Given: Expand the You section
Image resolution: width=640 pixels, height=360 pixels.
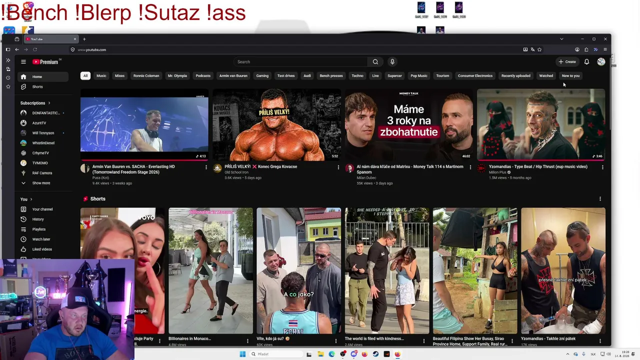Looking at the screenshot, I should tap(26, 199).
